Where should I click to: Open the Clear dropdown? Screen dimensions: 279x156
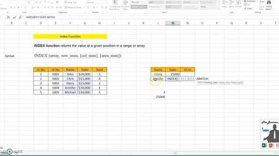point(249,9)
